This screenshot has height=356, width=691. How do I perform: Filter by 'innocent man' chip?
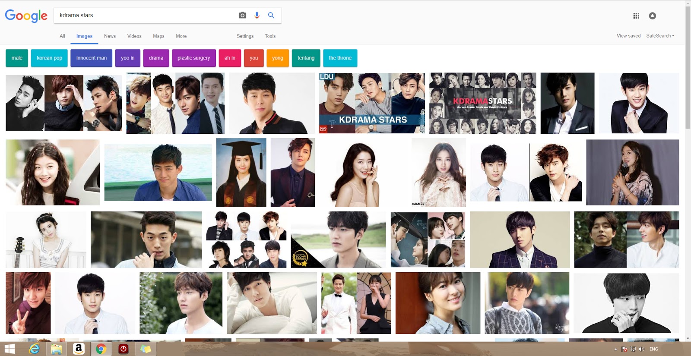tap(92, 58)
